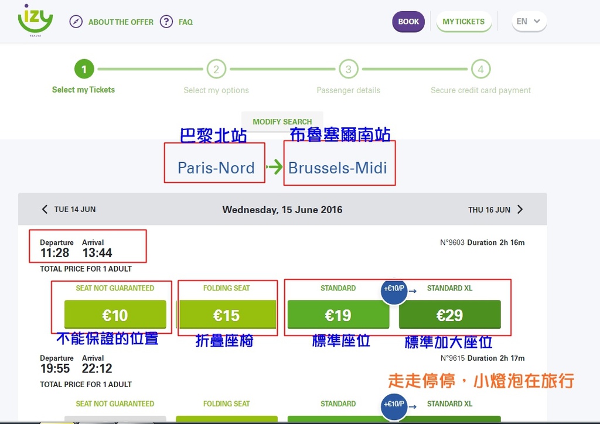Open the FAQ link

[x=186, y=22]
